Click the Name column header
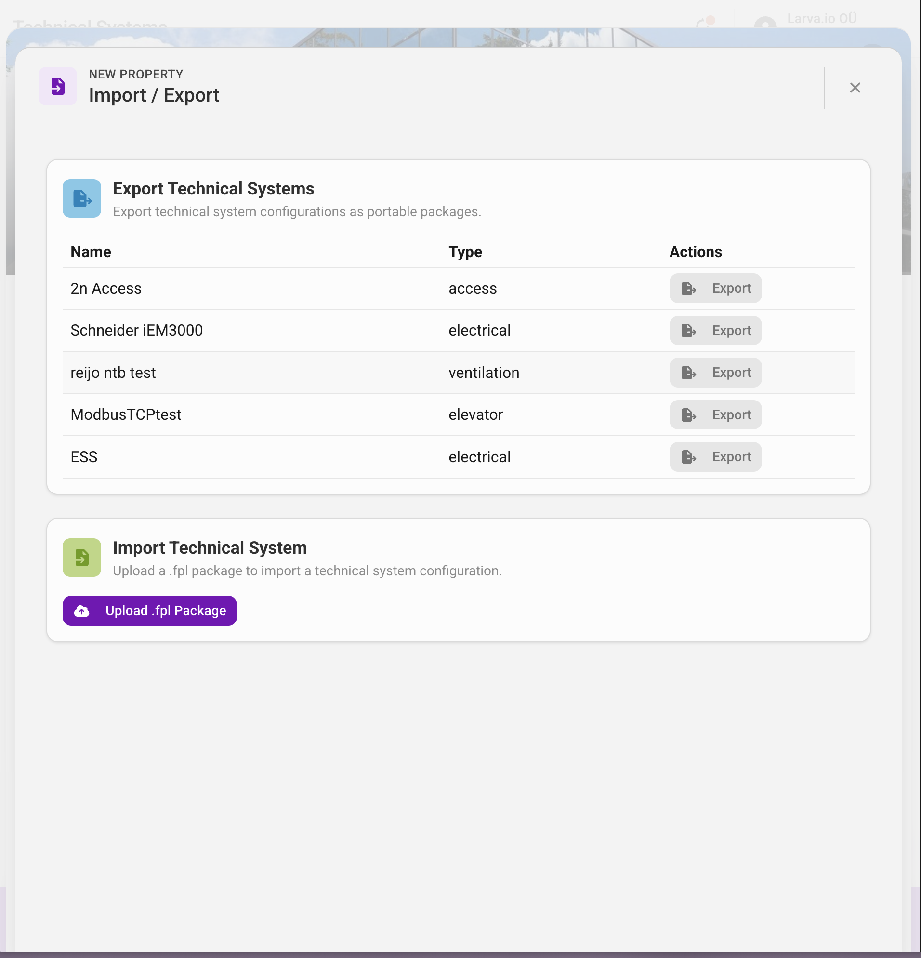The width and height of the screenshot is (921, 958). pyautogui.click(x=90, y=252)
